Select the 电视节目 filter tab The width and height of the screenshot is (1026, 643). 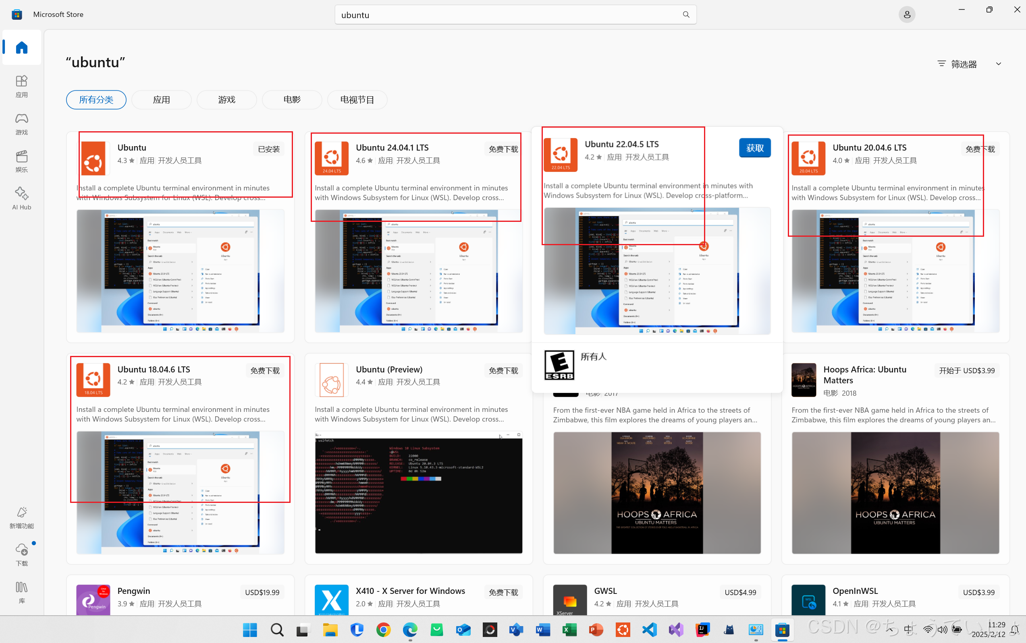357,99
